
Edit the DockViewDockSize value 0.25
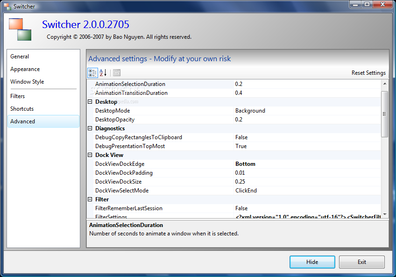307,181
